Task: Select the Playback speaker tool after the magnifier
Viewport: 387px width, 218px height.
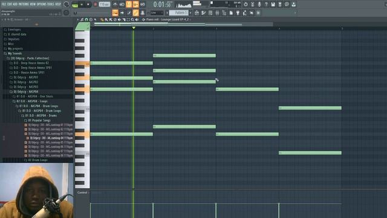Action: point(137,19)
